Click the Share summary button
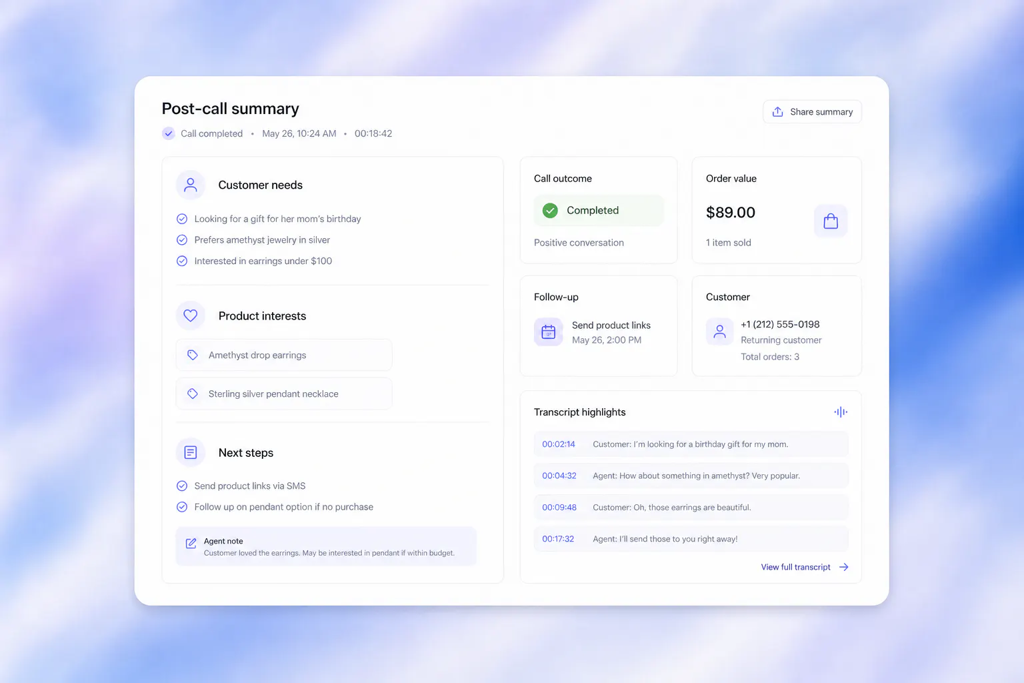This screenshot has height=683, width=1024. [812, 112]
